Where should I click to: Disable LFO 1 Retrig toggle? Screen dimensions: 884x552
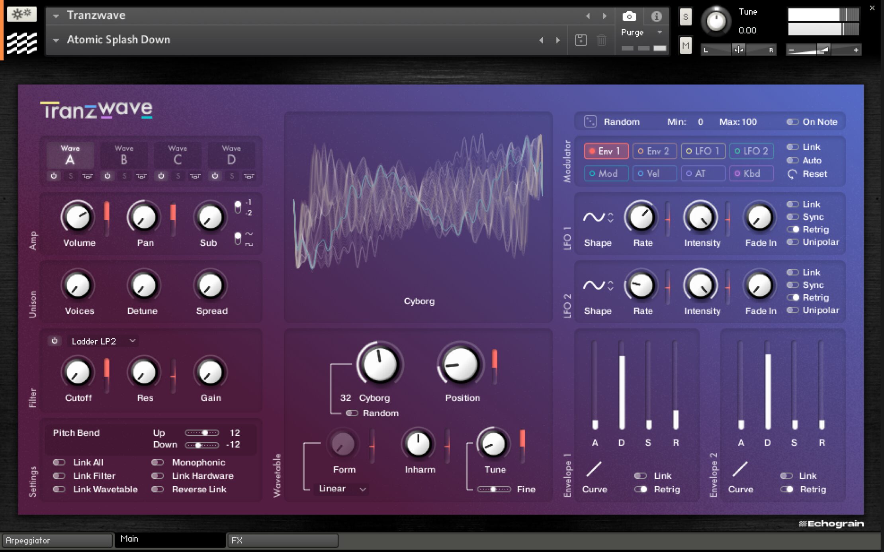792,229
